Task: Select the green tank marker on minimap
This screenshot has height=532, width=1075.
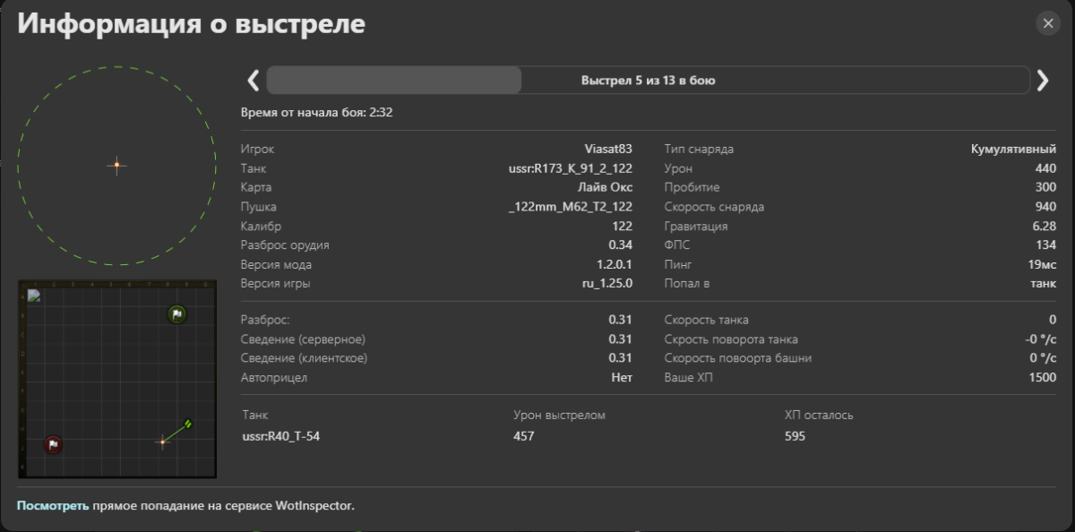Action: coord(188,424)
